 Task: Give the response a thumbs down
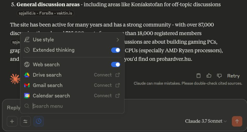tap(219, 76)
